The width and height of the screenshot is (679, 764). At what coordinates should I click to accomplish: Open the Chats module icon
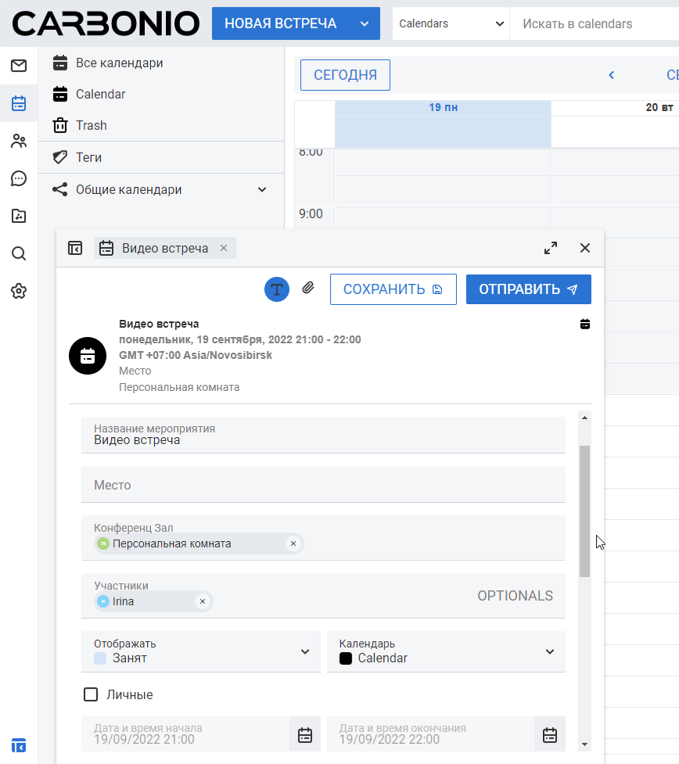(x=19, y=179)
